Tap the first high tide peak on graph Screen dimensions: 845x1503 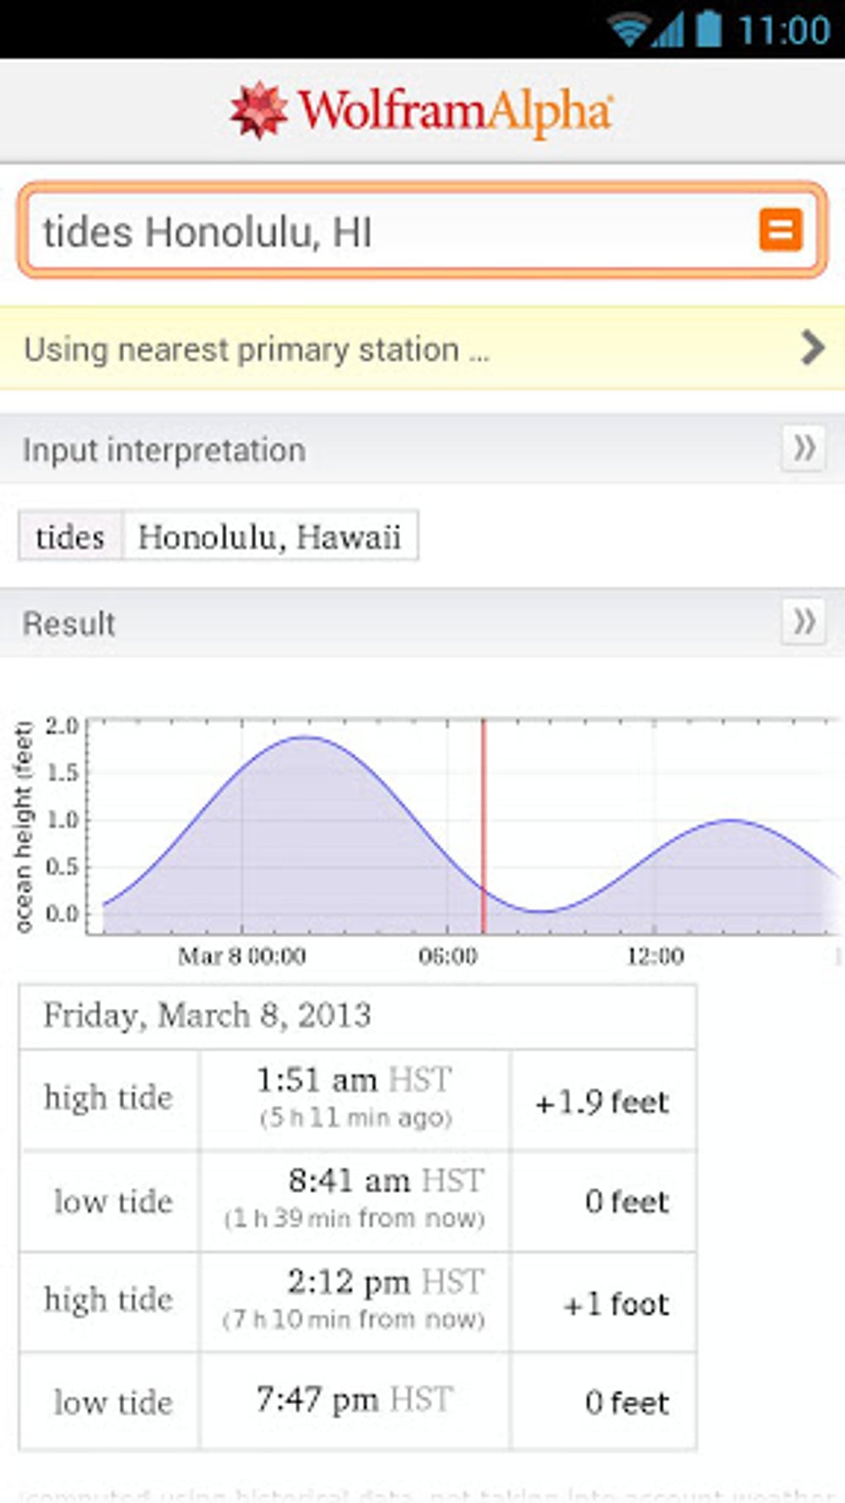(304, 738)
